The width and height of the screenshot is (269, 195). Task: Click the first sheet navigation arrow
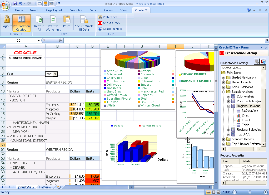tap(2, 187)
